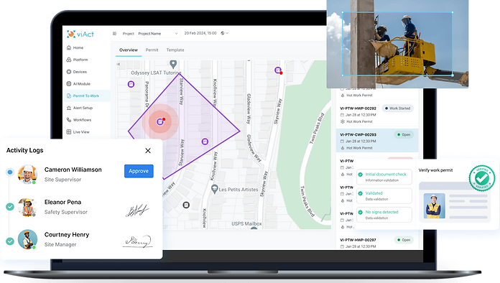Viewport: 500px width, 283px height.
Task: Click Eleanor Pena's signature
Action: 137,210
